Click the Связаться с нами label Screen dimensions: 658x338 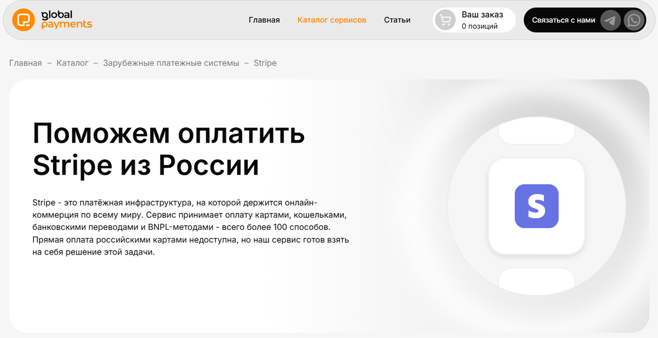(563, 20)
